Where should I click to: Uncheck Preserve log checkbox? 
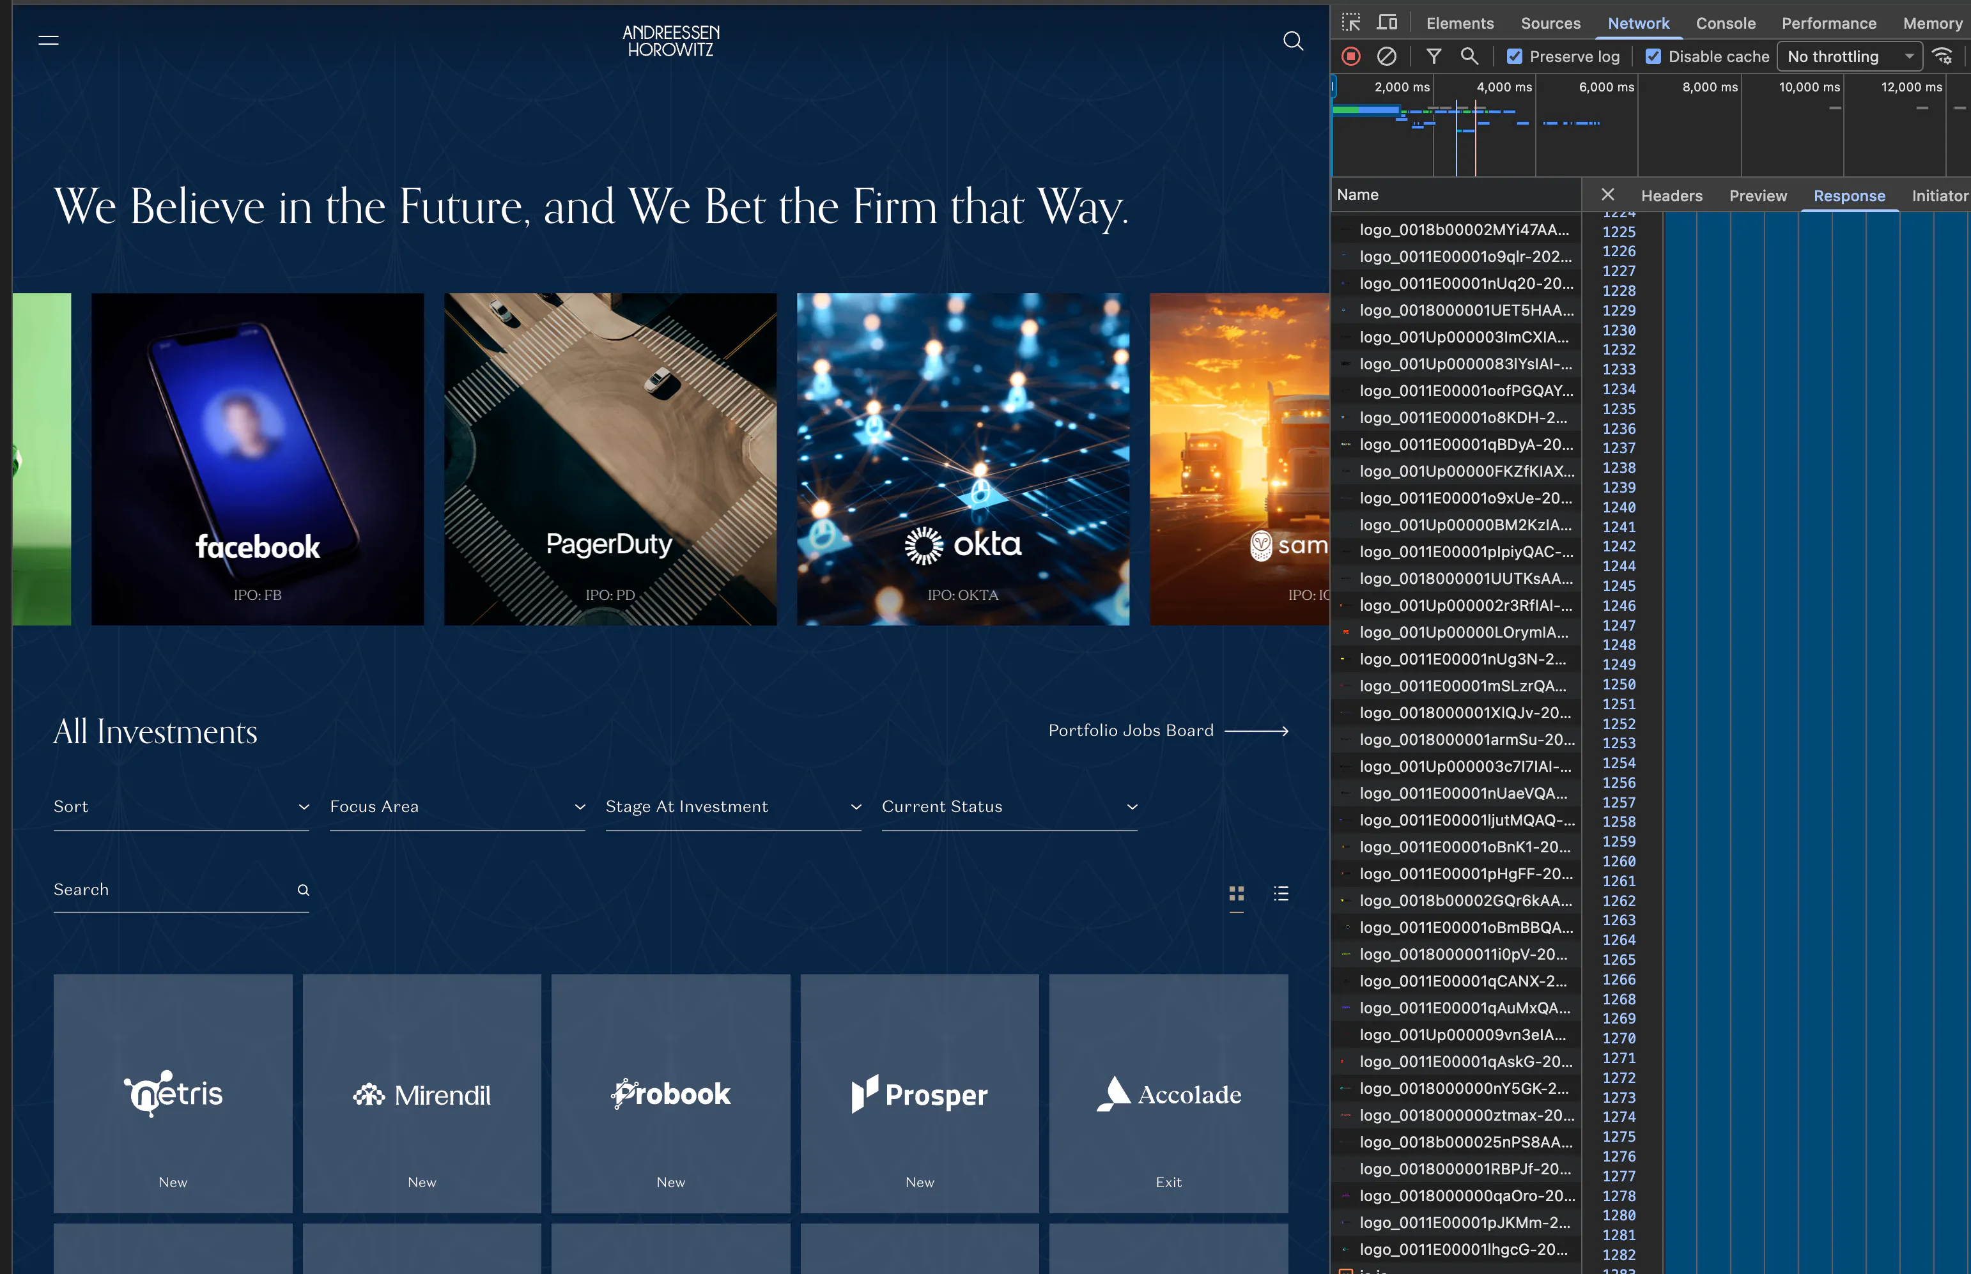[x=1514, y=56]
